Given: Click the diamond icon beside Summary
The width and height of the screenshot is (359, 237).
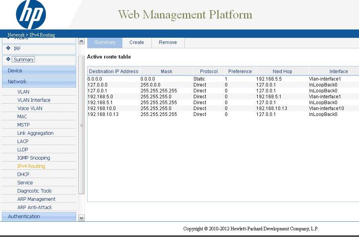Looking at the screenshot, I should (8, 59).
